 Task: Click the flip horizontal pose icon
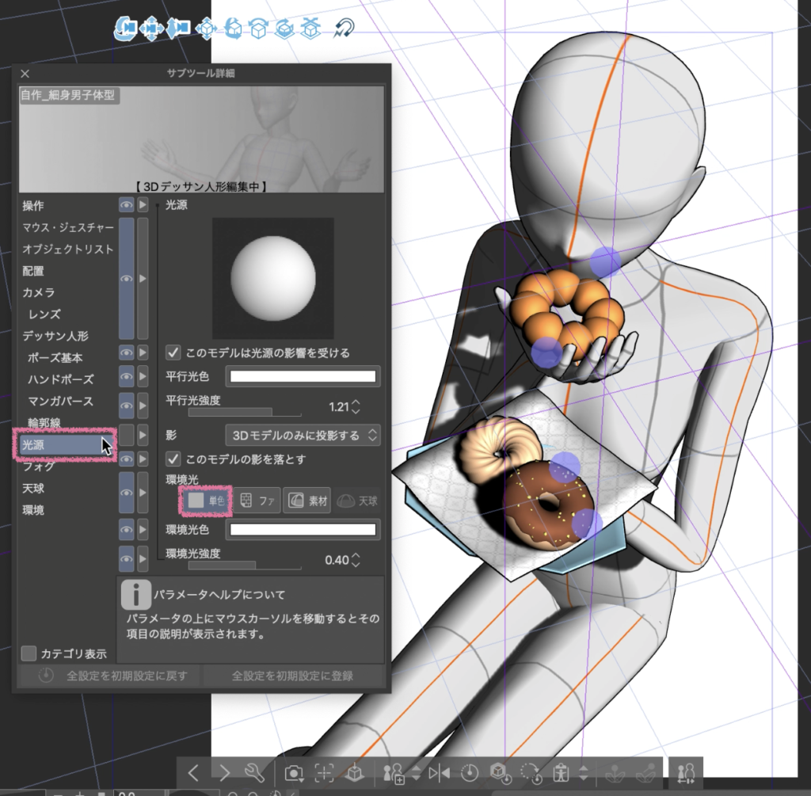pos(439,772)
